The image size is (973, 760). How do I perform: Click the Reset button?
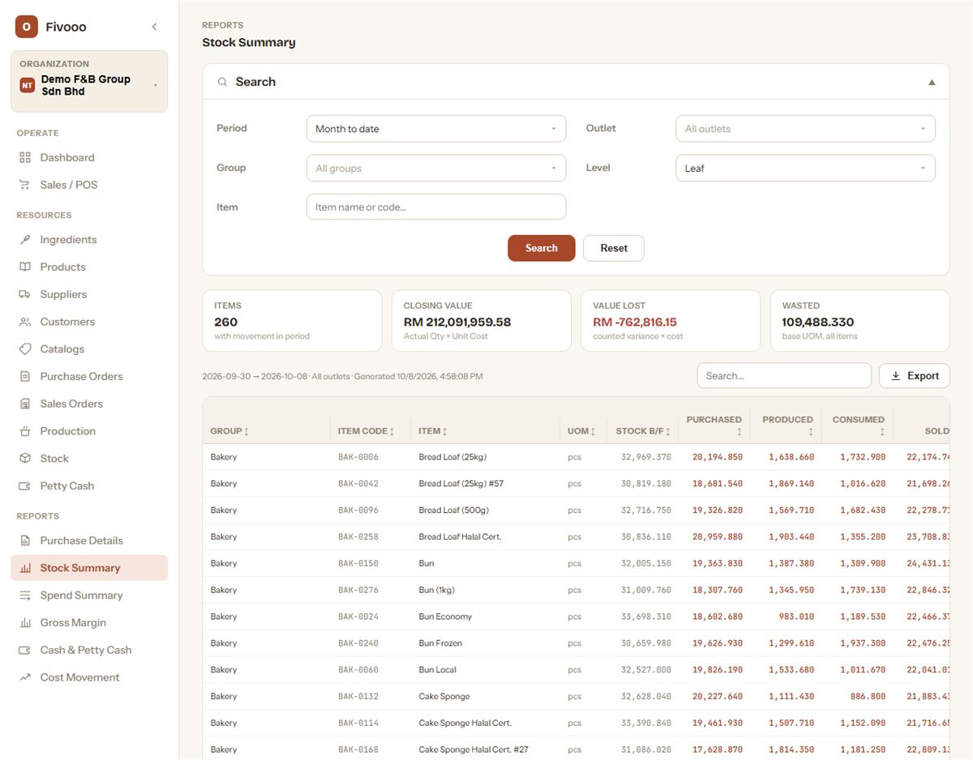pyautogui.click(x=614, y=248)
